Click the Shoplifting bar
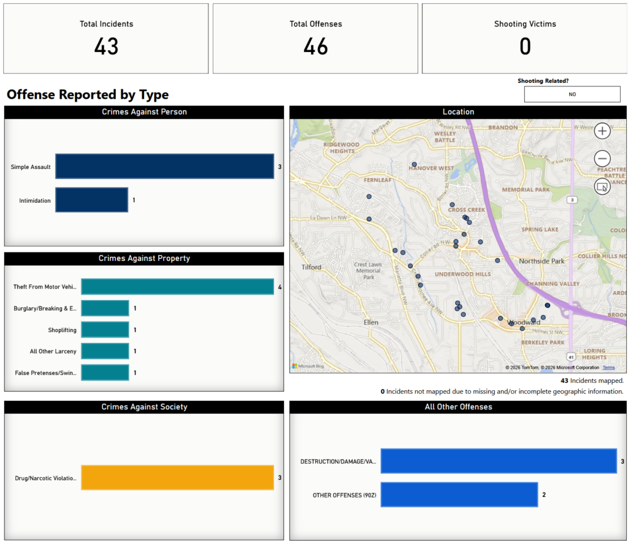Viewport: 628px width, 541px height. pyautogui.click(x=105, y=330)
